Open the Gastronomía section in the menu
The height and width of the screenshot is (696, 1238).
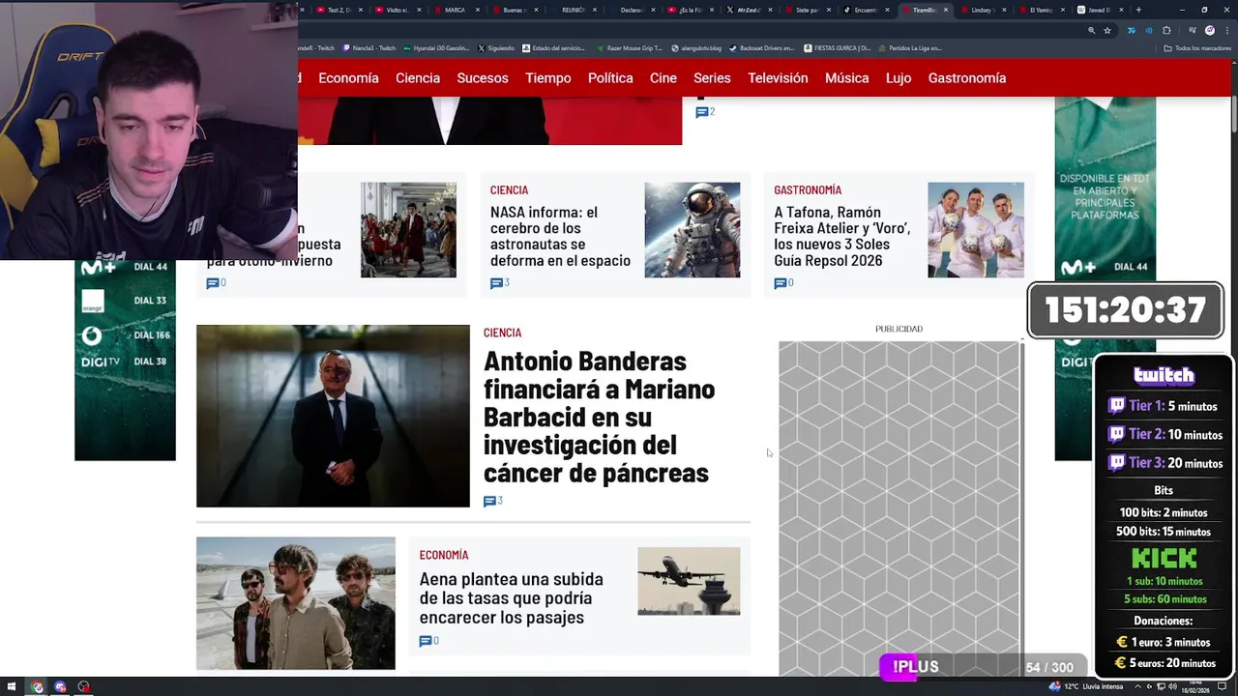(x=967, y=78)
